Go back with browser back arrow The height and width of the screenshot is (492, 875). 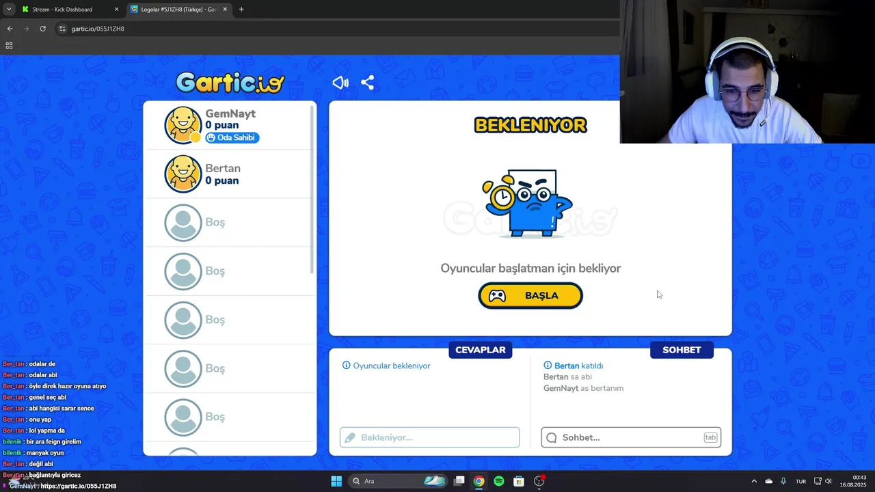pyautogui.click(x=10, y=29)
